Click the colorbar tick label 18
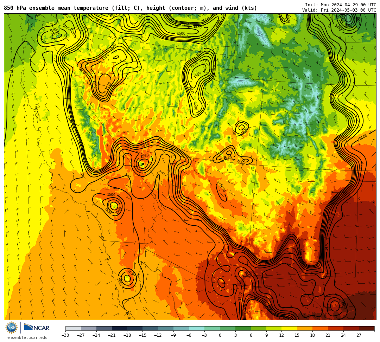The width and height of the screenshot is (380, 342). pos(312,335)
